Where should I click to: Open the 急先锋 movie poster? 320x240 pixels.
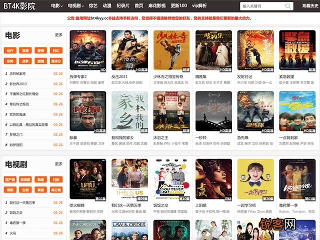[x=255, y=112]
